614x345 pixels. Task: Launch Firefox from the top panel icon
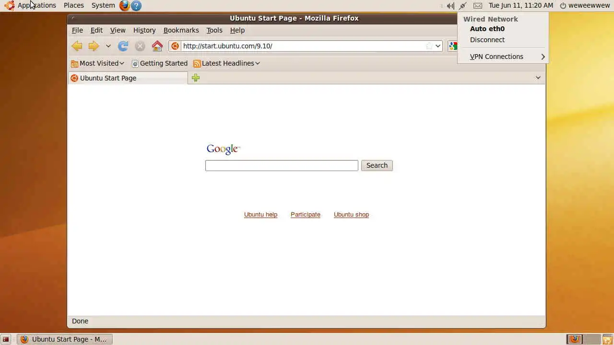125,6
